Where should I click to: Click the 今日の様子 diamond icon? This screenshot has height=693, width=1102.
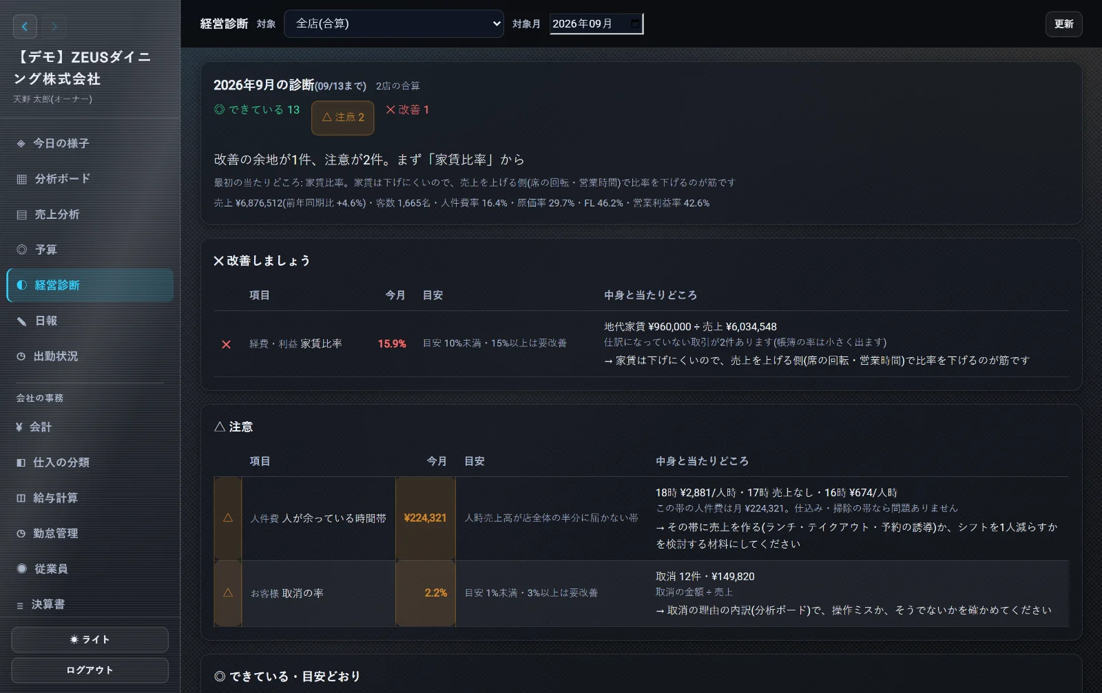click(x=21, y=144)
